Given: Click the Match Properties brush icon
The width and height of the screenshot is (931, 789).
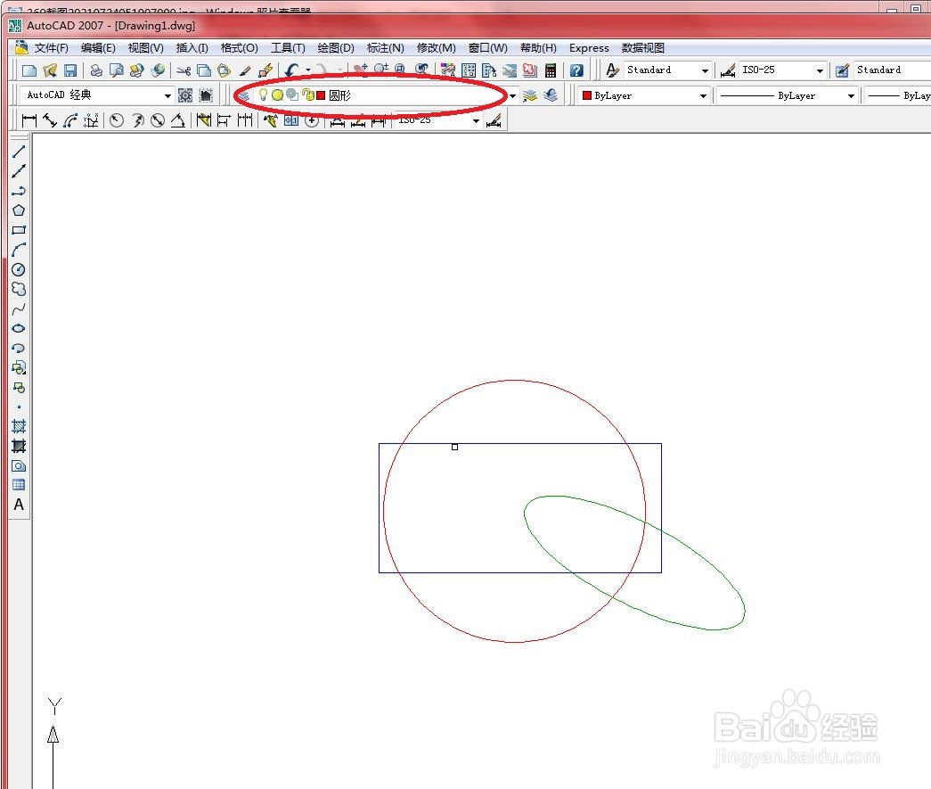Looking at the screenshot, I should click(x=245, y=70).
